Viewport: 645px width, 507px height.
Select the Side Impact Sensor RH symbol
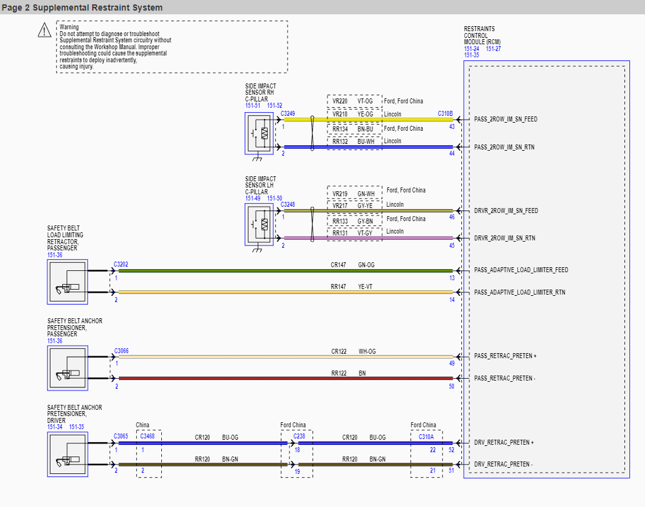coord(259,133)
